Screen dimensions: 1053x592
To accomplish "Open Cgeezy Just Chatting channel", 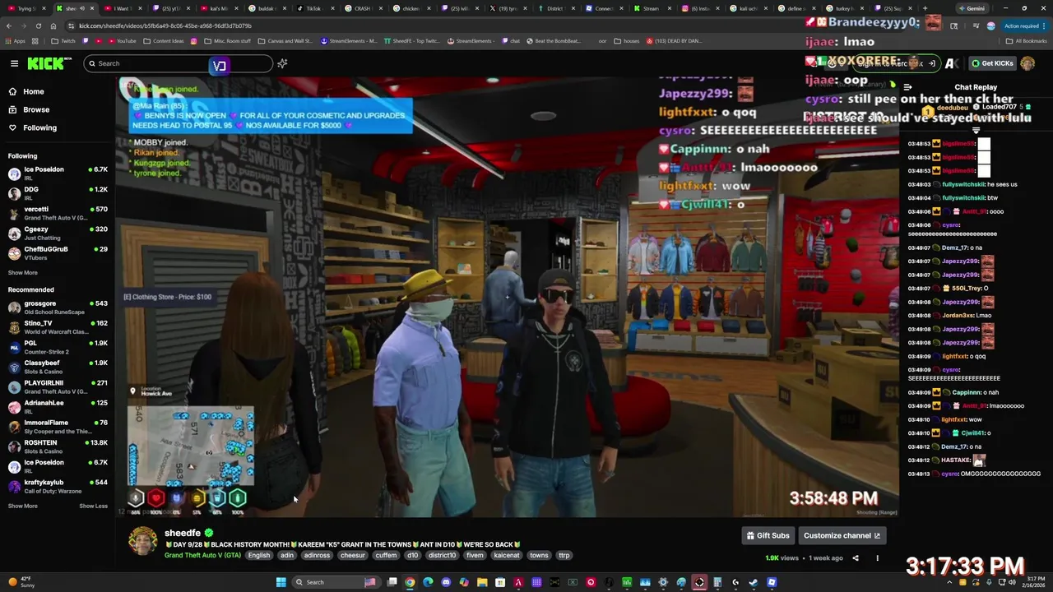I will 58,233.
